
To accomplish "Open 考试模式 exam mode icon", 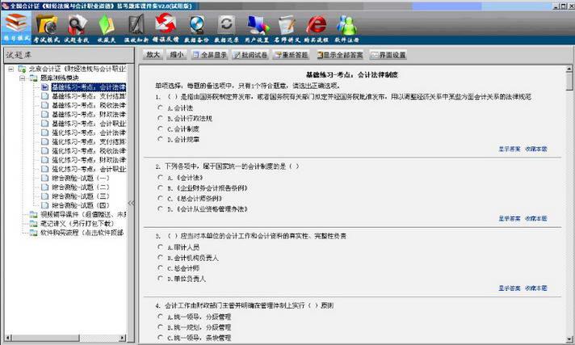I will tap(47, 28).
